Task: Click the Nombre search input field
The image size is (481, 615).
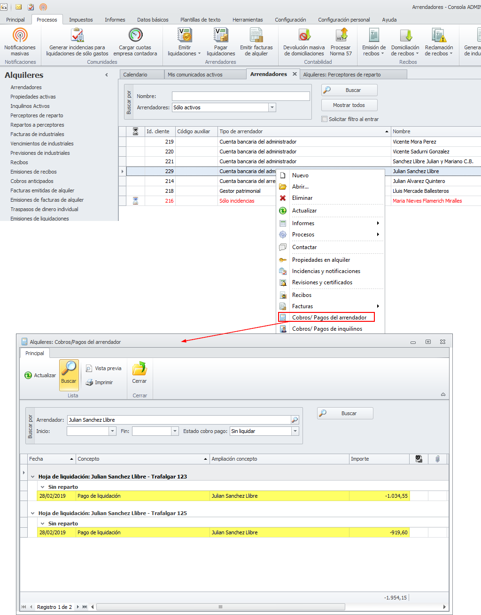Action: click(240, 96)
